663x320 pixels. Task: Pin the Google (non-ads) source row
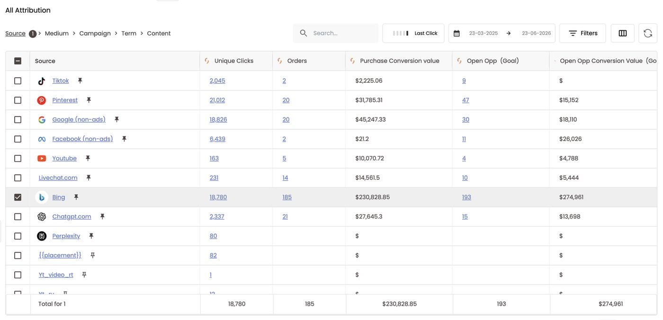point(116,119)
